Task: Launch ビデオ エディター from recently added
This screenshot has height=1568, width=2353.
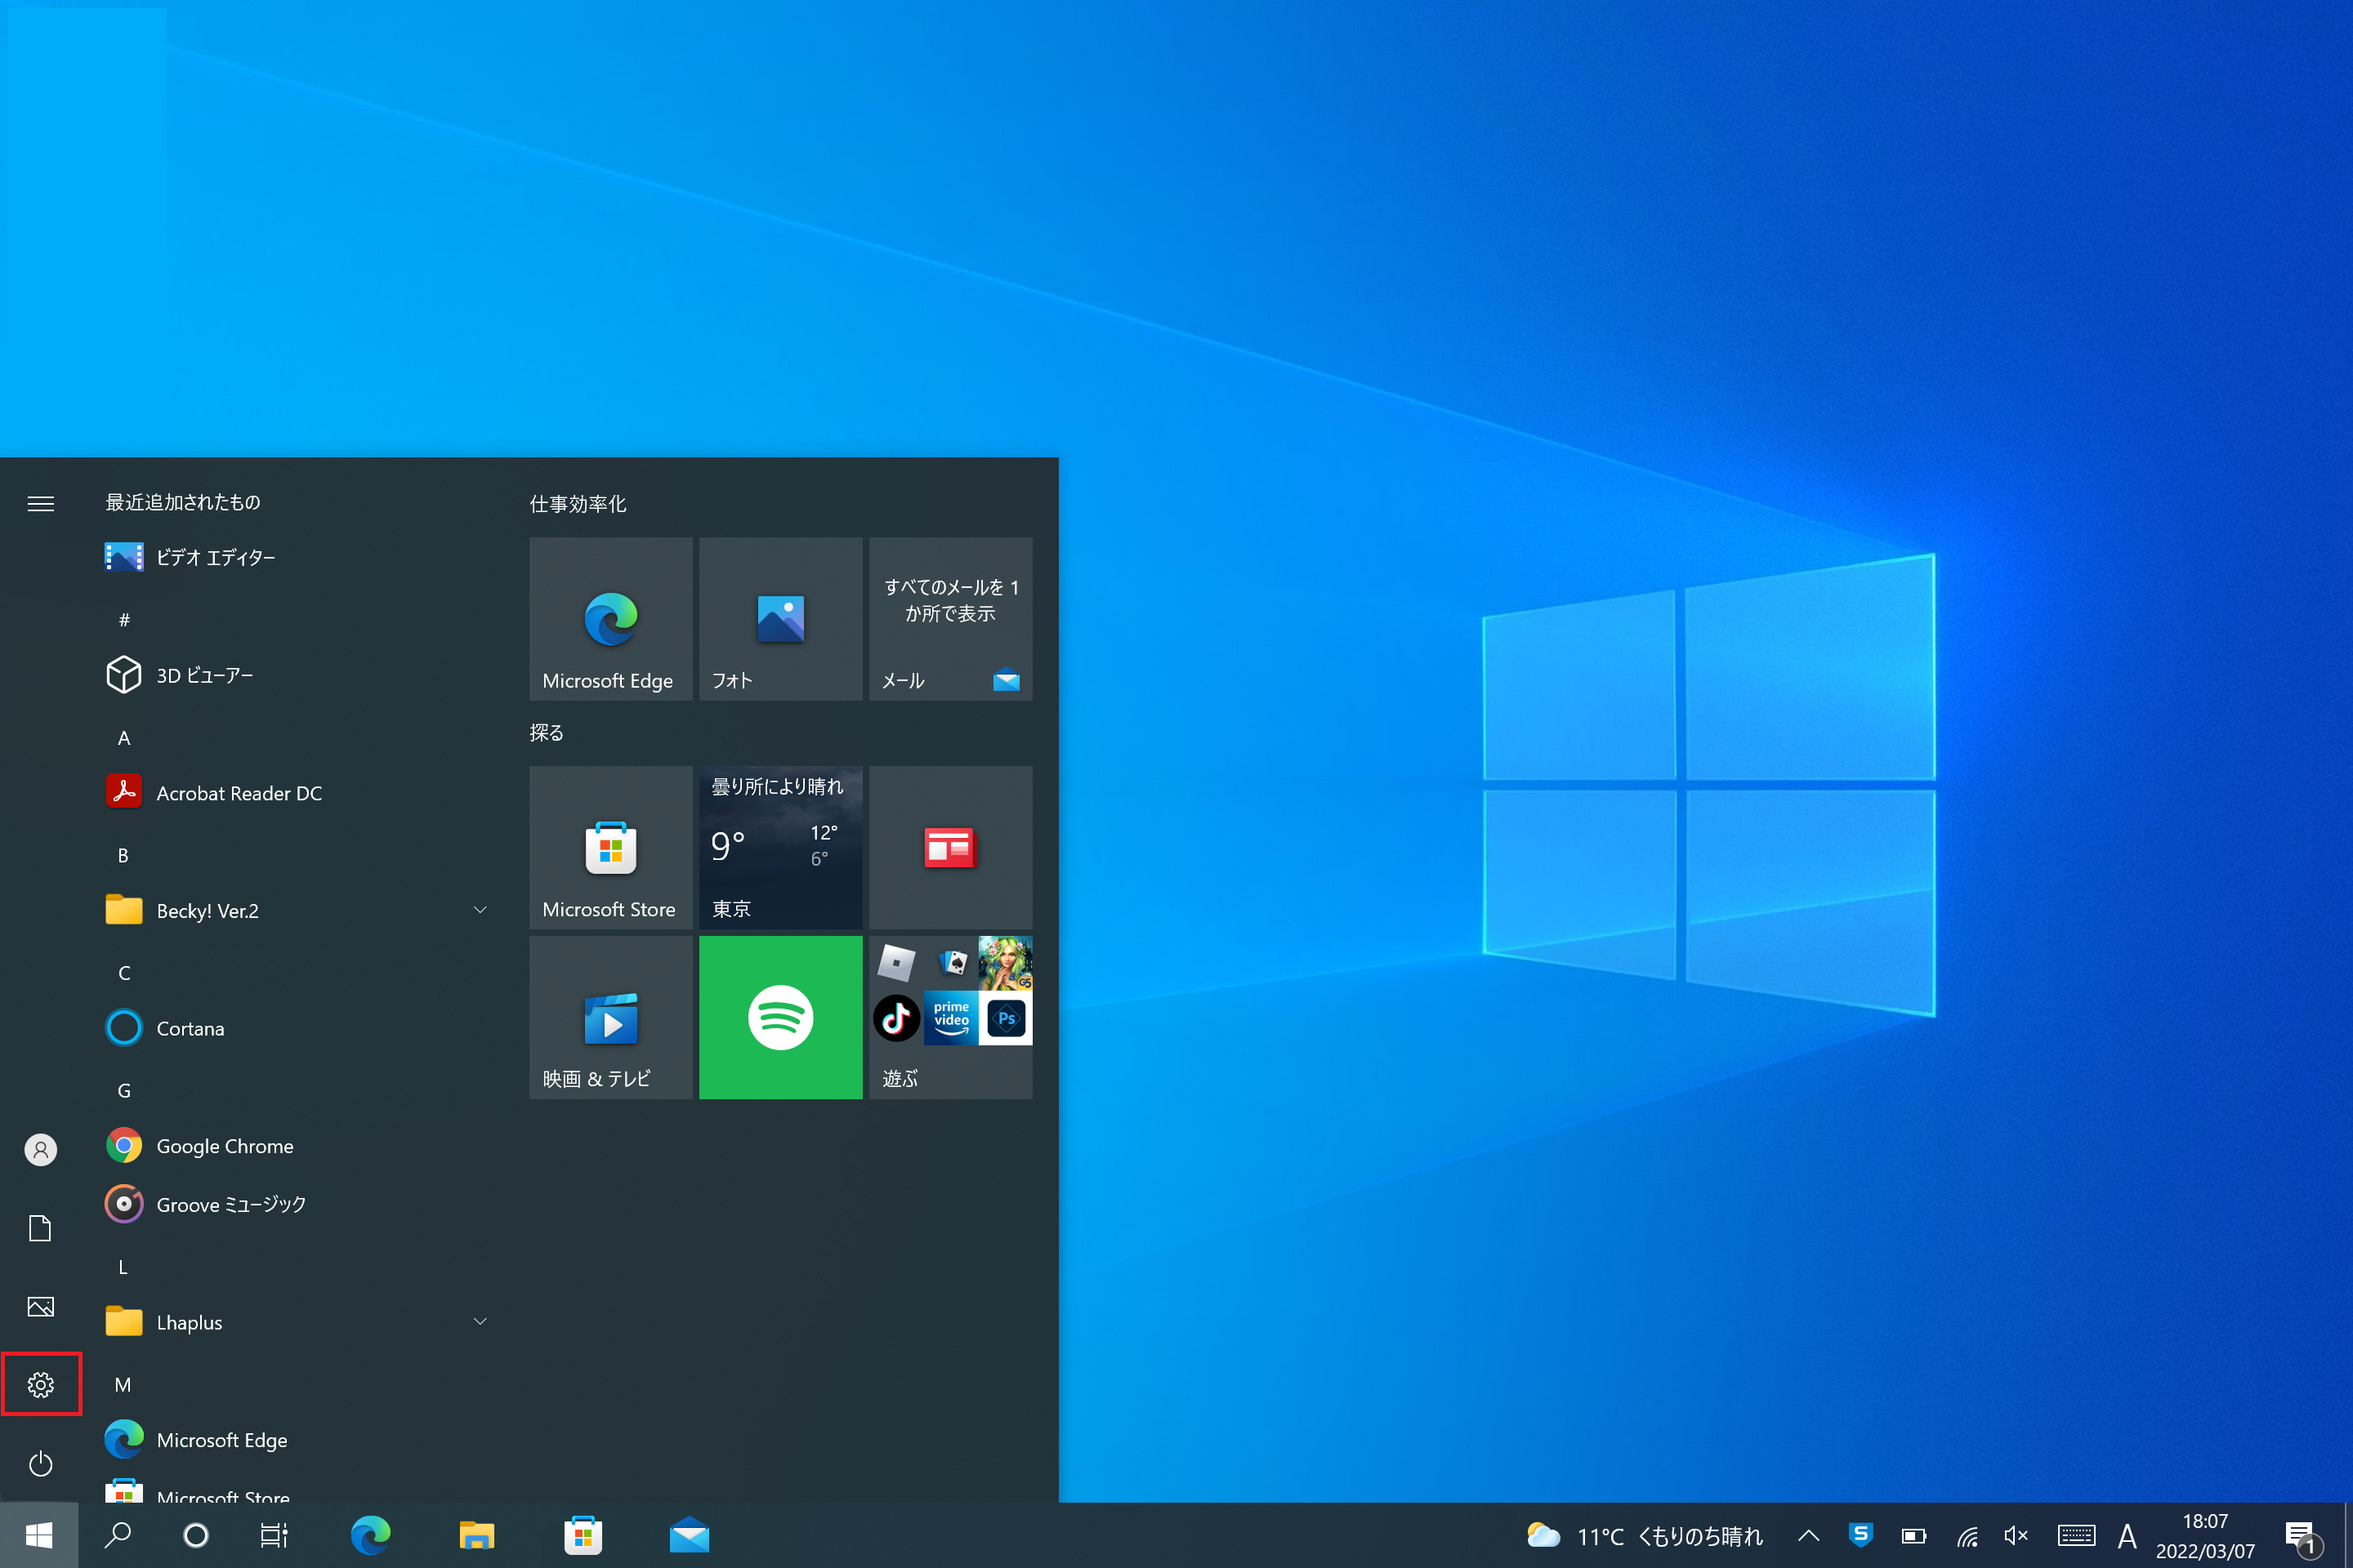Action: [x=300, y=557]
